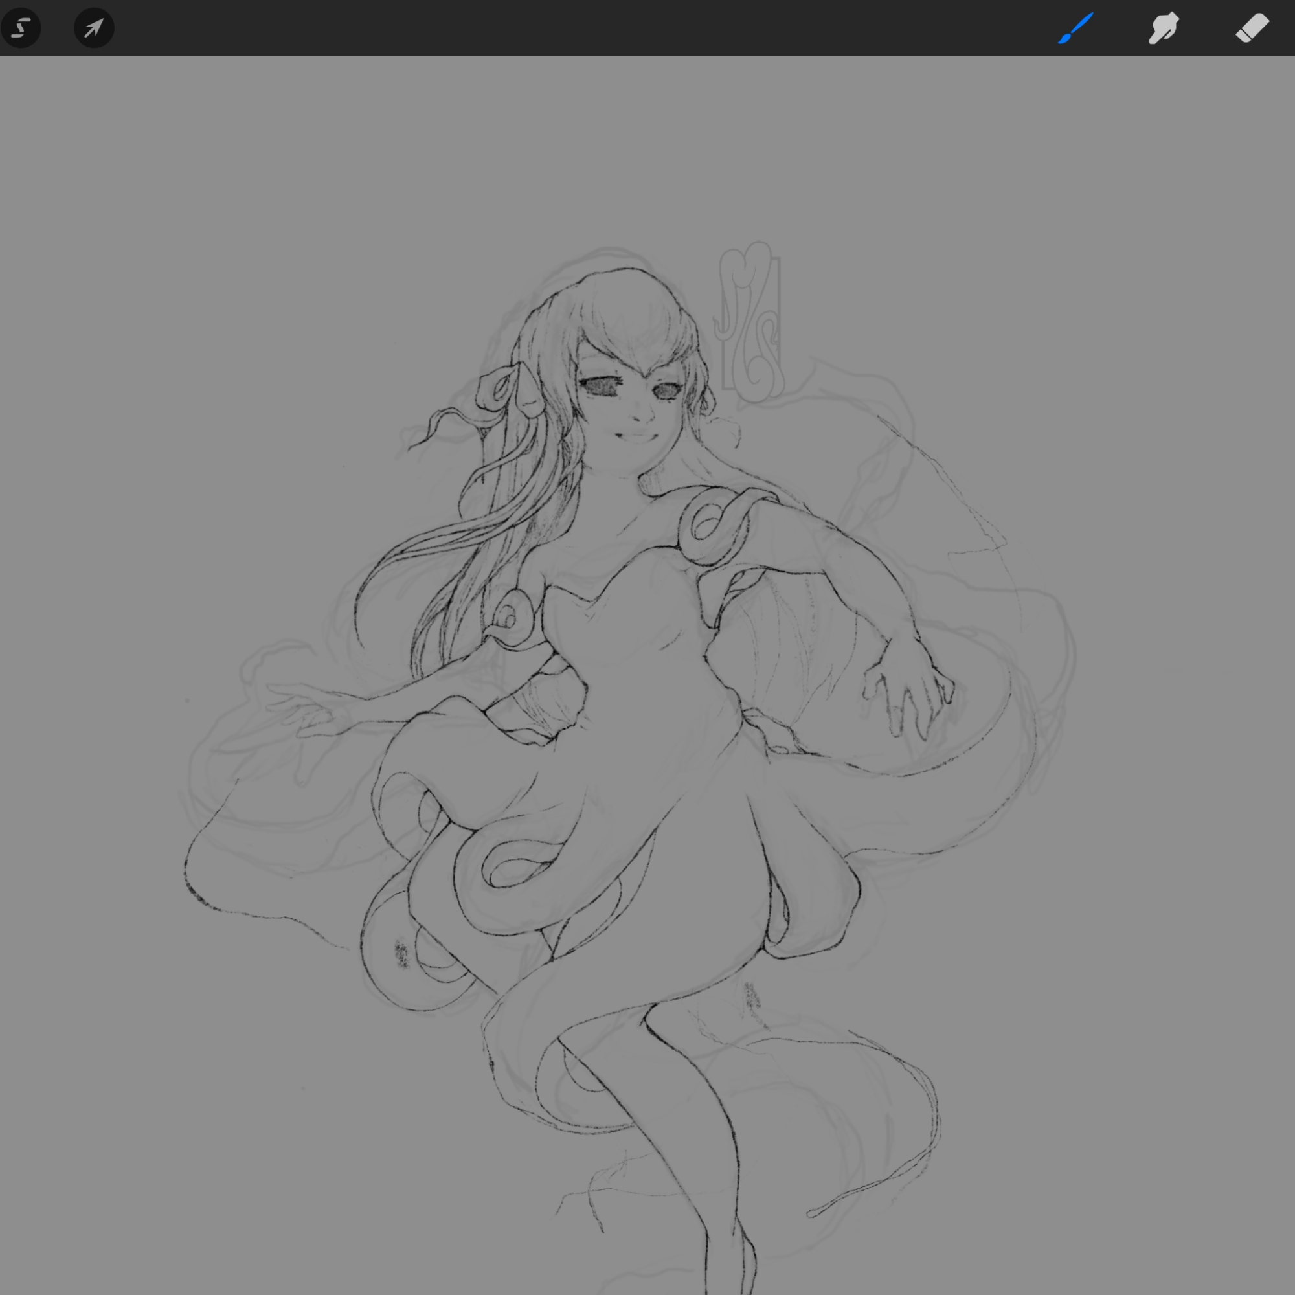Select the Brush paint tool
This screenshot has width=1295, height=1295.
1075,28
